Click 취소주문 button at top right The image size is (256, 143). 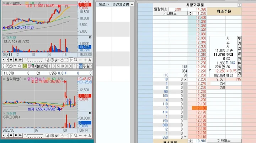224,11
